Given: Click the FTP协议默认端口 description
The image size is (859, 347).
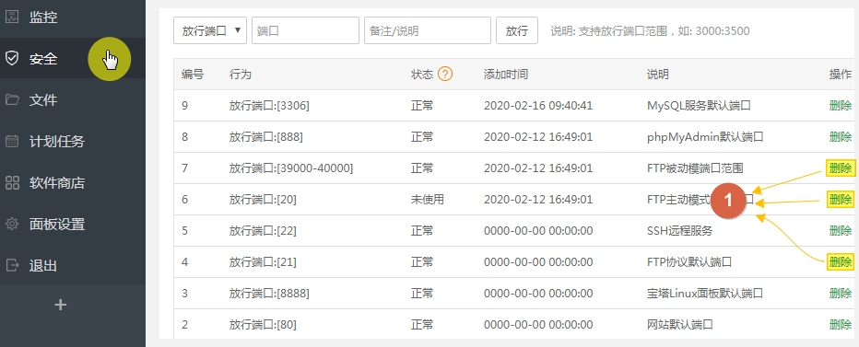Looking at the screenshot, I should (x=689, y=262).
